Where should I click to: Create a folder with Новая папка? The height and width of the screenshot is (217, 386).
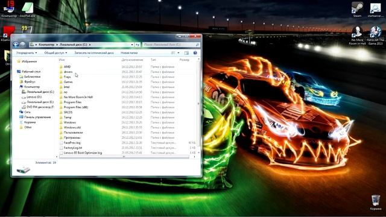pos(129,53)
